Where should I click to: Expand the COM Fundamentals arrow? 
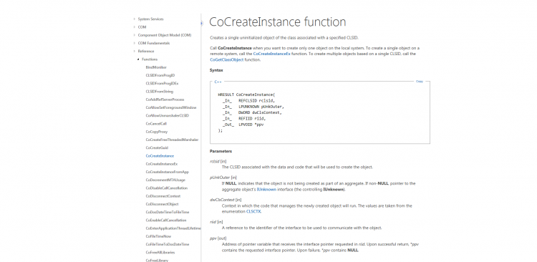135,43
